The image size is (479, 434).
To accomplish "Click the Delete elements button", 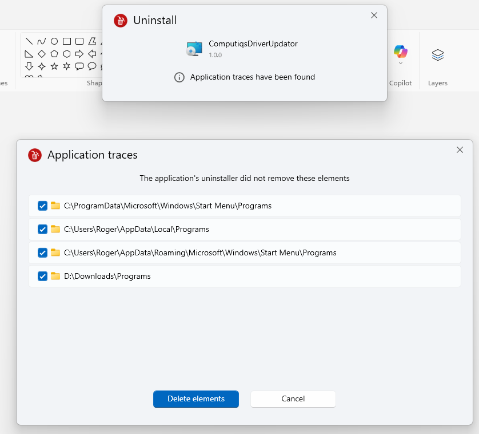I will click(196, 399).
